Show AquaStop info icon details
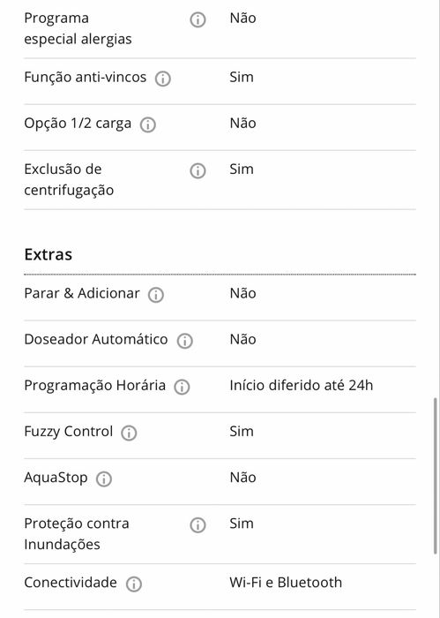The height and width of the screenshot is (618, 440). coord(104,479)
